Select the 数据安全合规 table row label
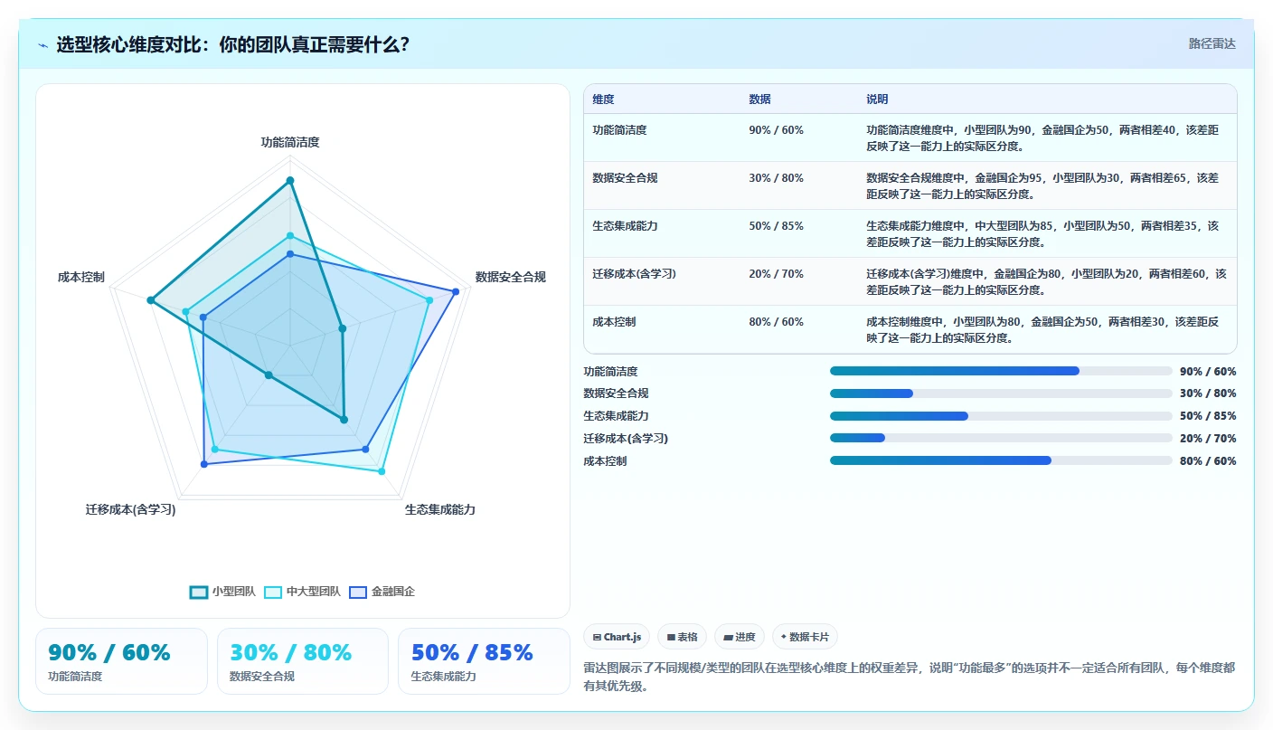Screen dimensions: 1273x730 [x=625, y=178]
